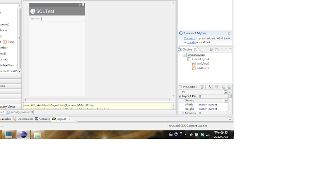Click the Id property value field
The height and width of the screenshot is (179, 318).
(x=211, y=92)
